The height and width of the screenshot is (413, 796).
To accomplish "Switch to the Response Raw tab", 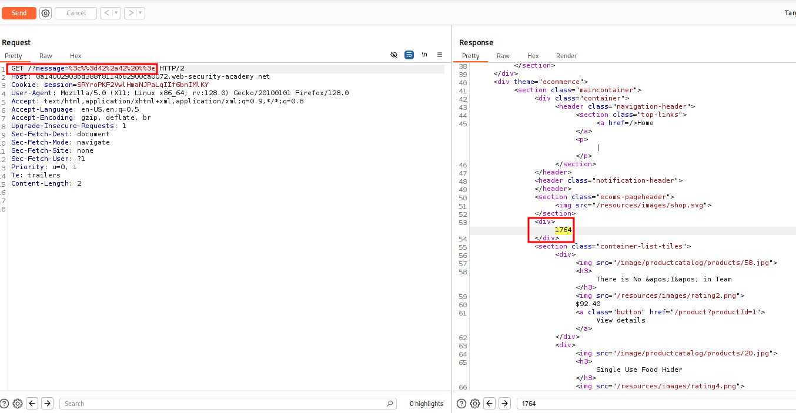I will (503, 56).
